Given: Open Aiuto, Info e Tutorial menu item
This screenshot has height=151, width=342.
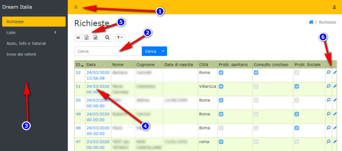Looking at the screenshot, I should click(x=26, y=43).
